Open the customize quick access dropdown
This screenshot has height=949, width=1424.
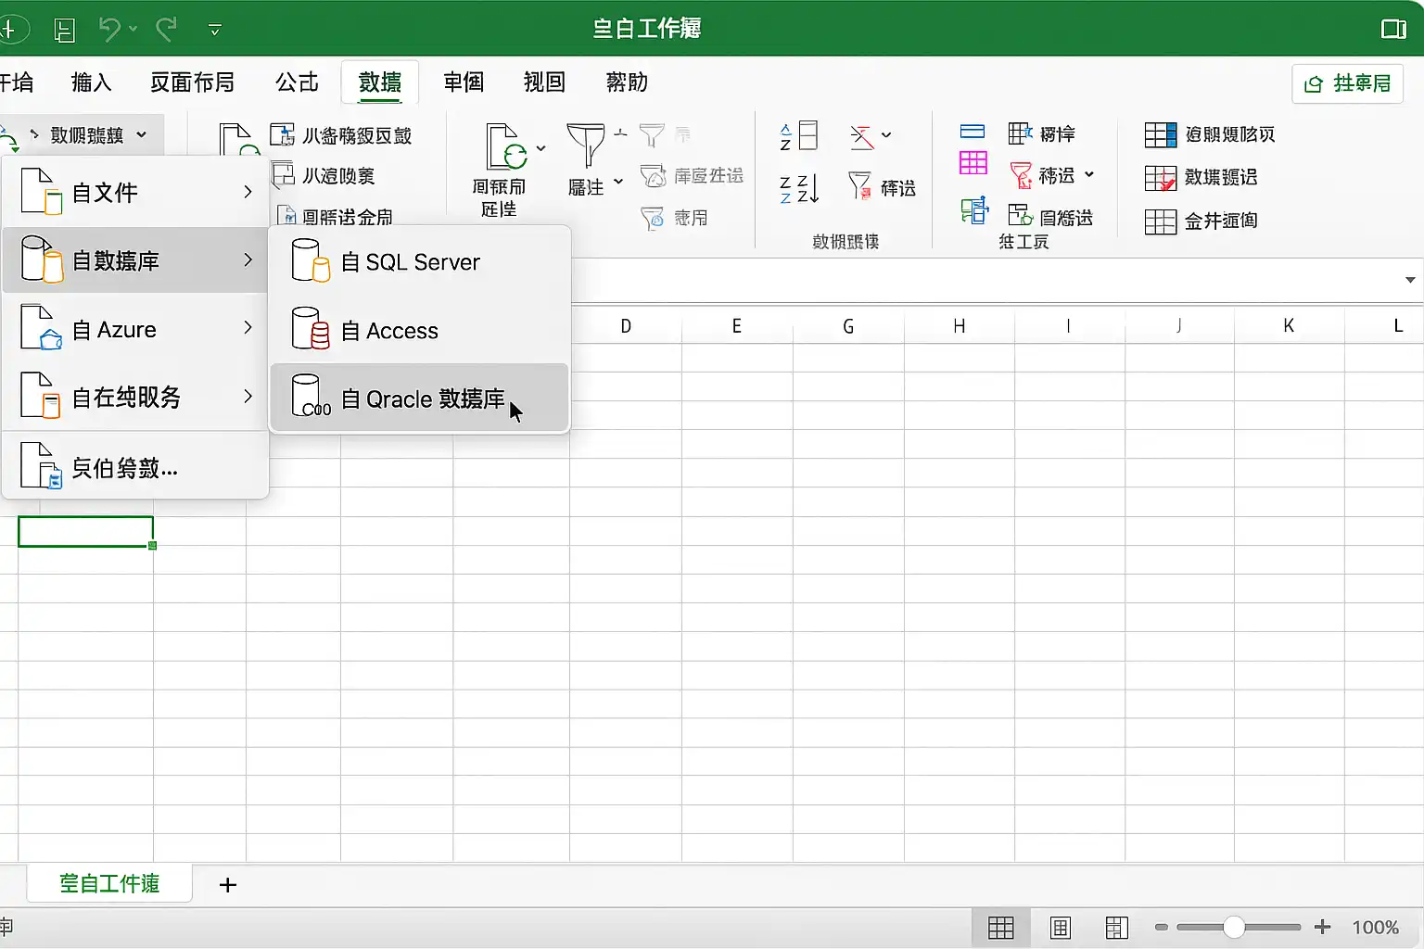coord(215,30)
